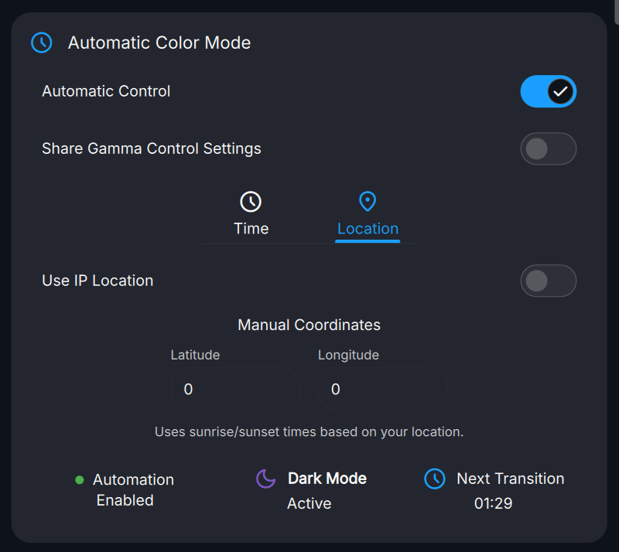Click the Manual Coordinates heading
Screen dimensions: 619x552
[309, 325]
